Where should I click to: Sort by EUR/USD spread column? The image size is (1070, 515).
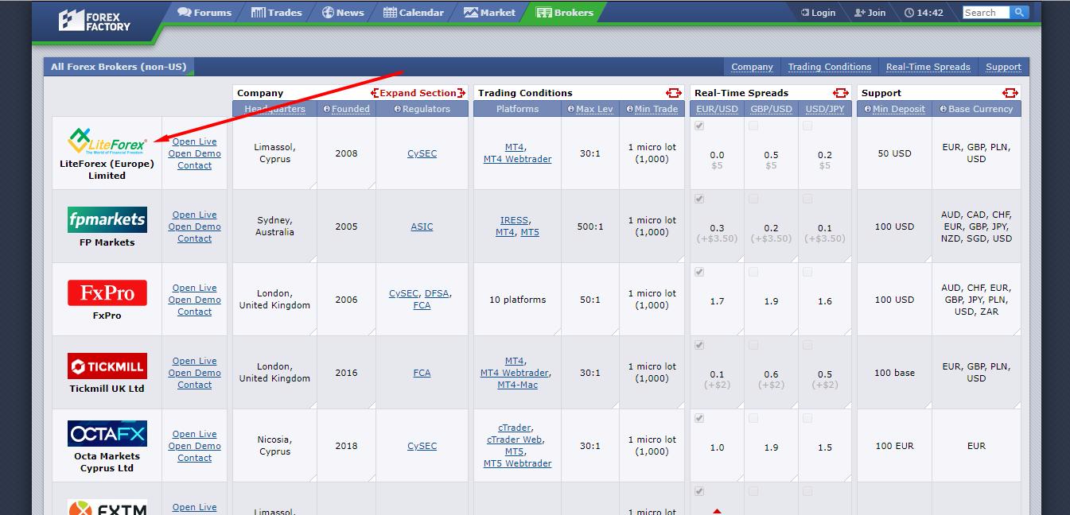tap(717, 109)
